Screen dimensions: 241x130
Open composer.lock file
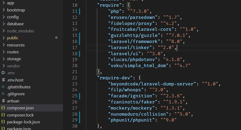21,115
